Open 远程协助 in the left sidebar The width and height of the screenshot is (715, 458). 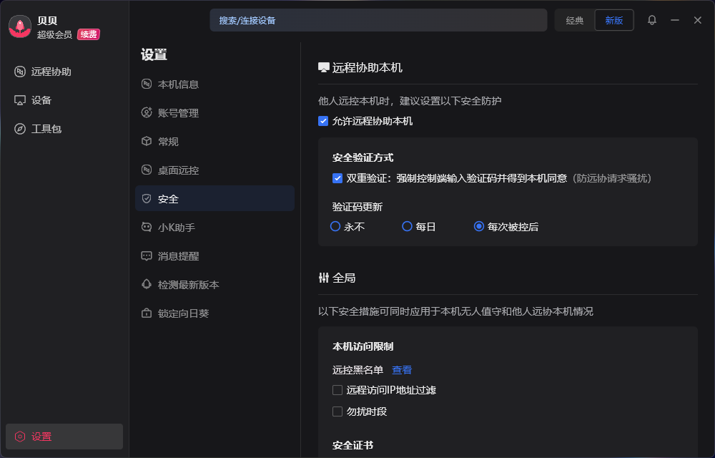click(x=51, y=72)
